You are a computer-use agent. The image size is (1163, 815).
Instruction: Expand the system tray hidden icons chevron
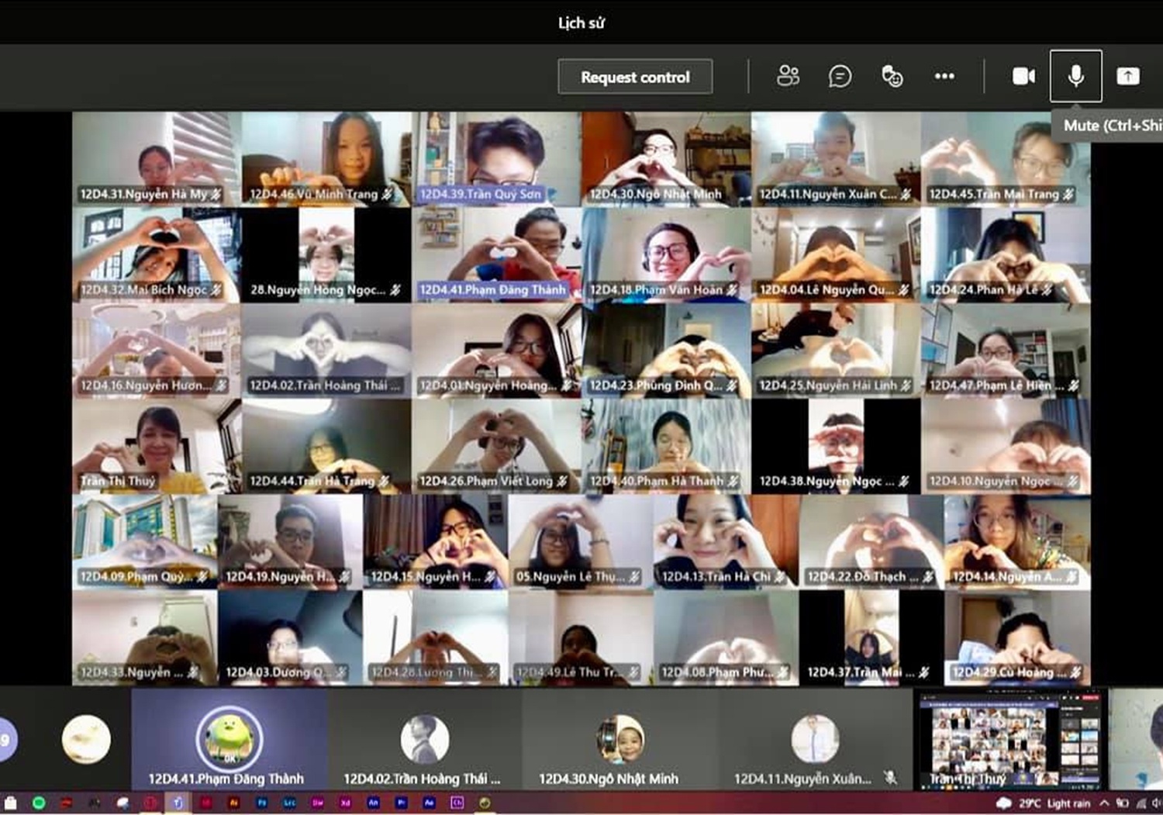pos(1104,803)
